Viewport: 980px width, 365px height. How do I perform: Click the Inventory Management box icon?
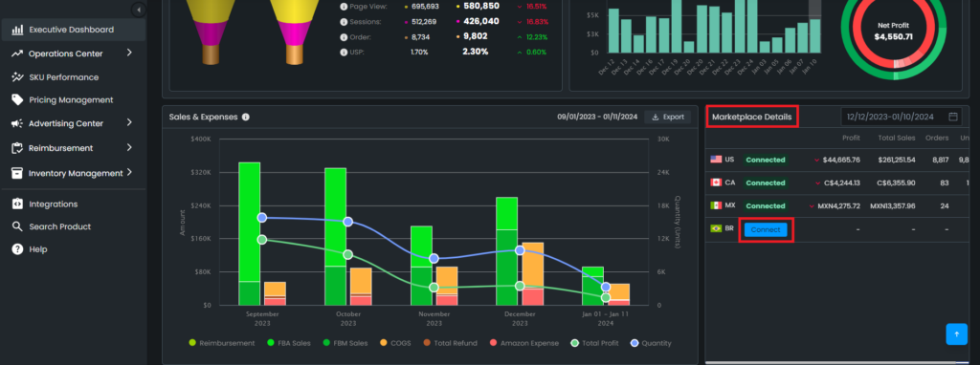tap(17, 173)
